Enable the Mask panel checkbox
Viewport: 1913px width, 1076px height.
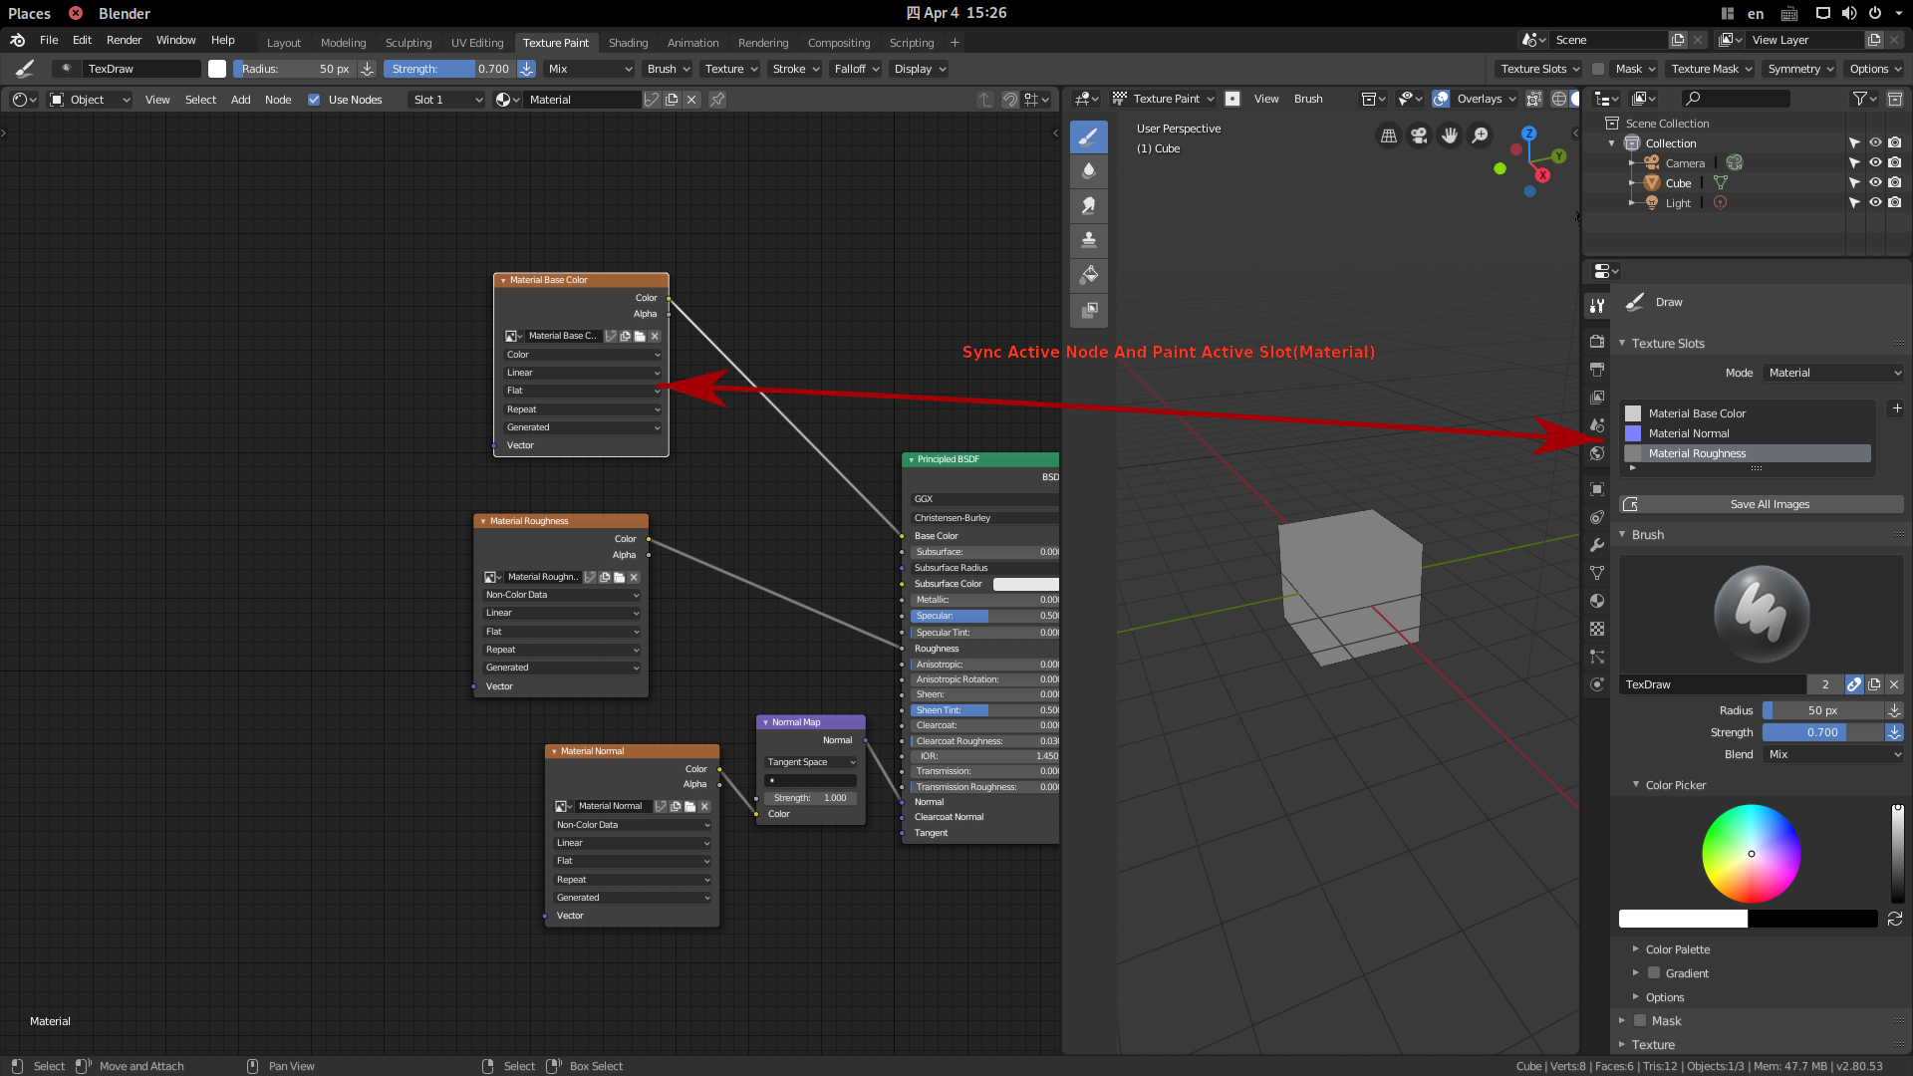coord(1639,1020)
